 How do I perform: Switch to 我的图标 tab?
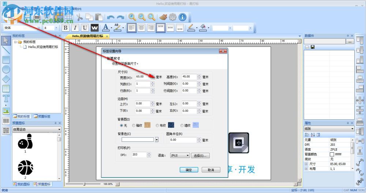pos(22,184)
